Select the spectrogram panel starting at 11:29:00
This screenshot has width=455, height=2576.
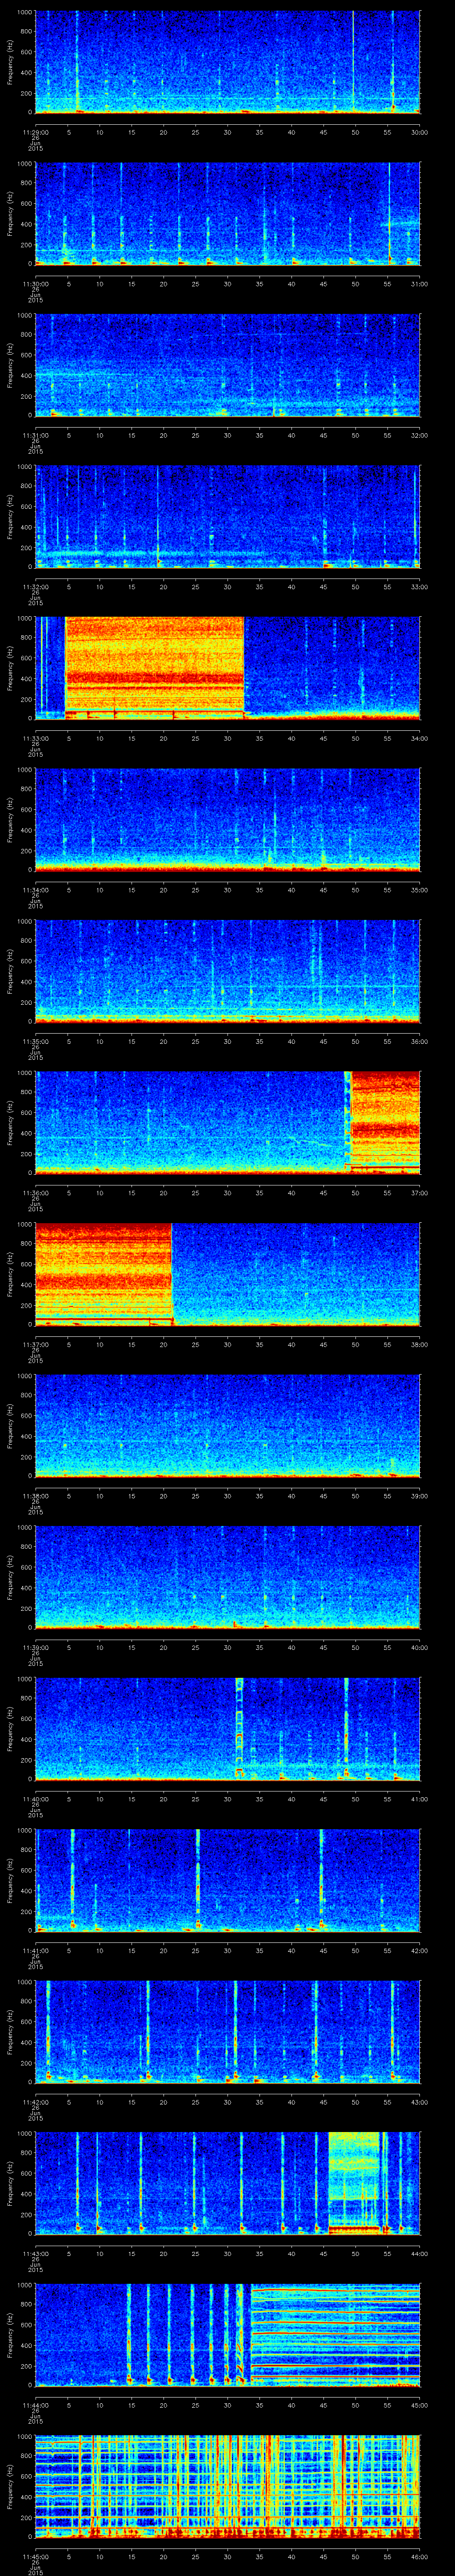tap(227, 62)
